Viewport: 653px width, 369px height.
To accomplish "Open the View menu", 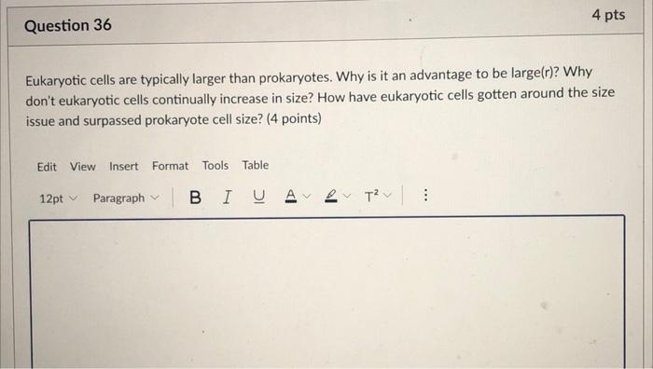I will (x=82, y=167).
